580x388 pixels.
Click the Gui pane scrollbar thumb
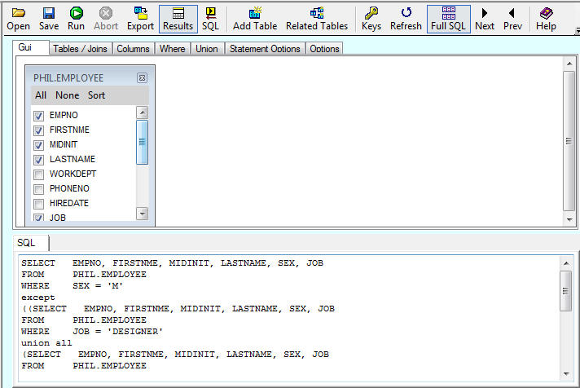(x=569, y=141)
